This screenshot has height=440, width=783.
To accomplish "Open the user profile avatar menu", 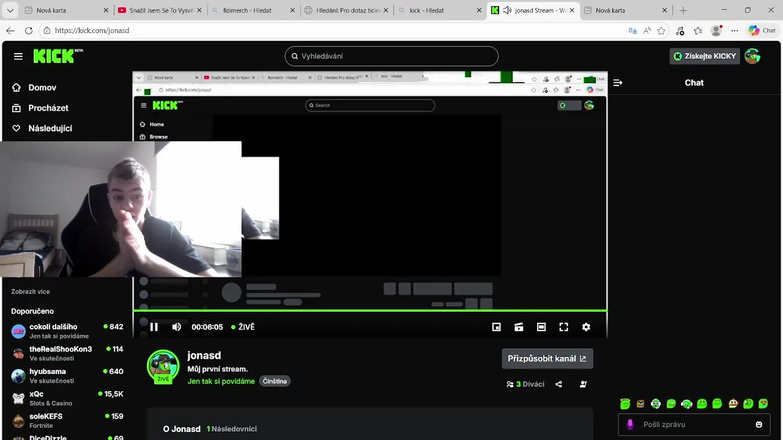I will (x=752, y=56).
